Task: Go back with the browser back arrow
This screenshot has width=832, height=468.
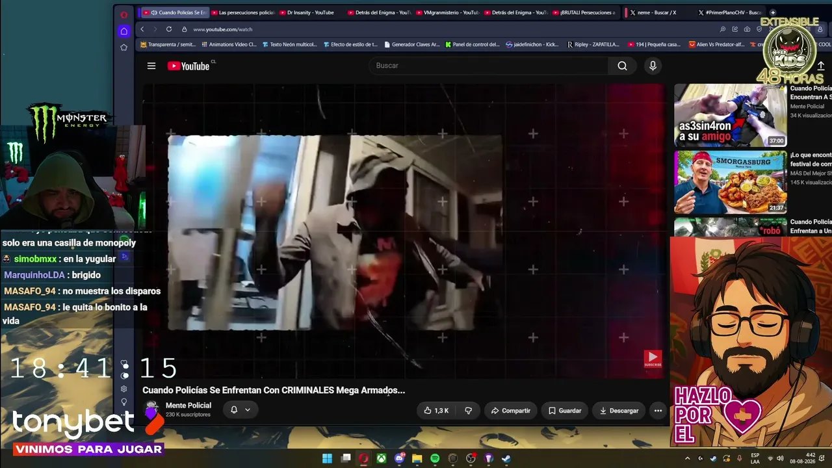Action: pos(142,29)
